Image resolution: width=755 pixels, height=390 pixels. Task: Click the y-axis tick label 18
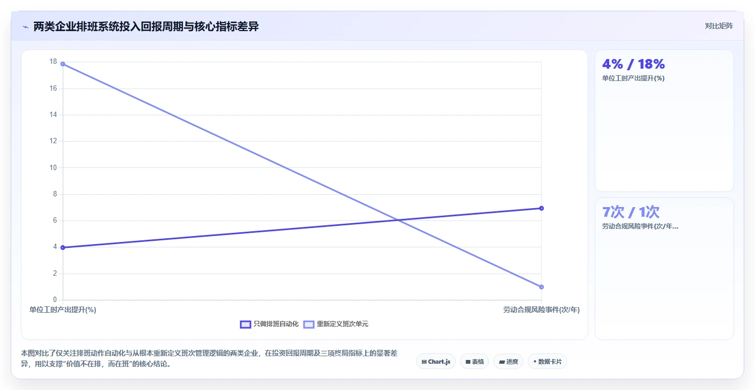[x=53, y=62]
